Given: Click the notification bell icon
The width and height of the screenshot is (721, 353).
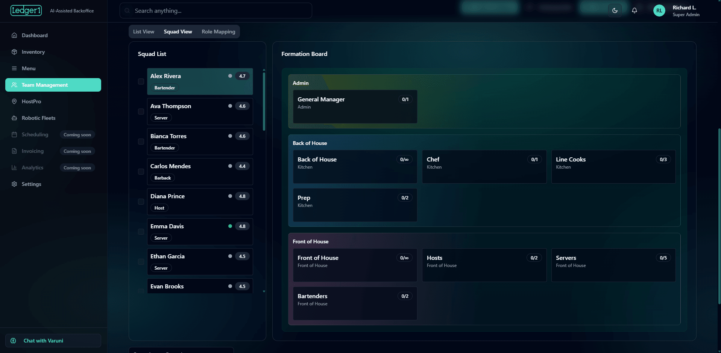Looking at the screenshot, I should coord(634,11).
